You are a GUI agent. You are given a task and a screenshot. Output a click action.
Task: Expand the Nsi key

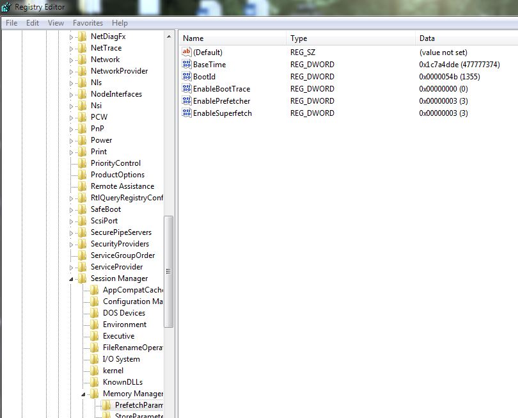coord(71,106)
